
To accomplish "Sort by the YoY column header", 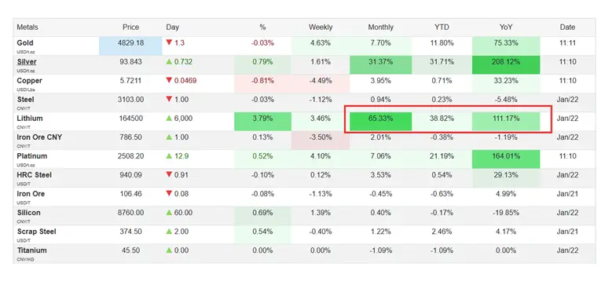I will coord(506,27).
